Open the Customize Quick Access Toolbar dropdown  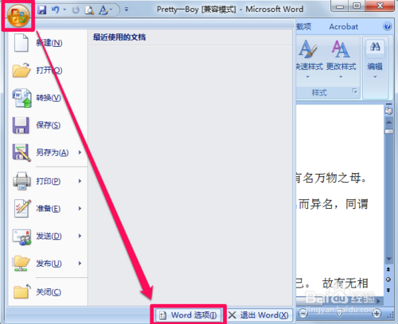click(x=127, y=10)
